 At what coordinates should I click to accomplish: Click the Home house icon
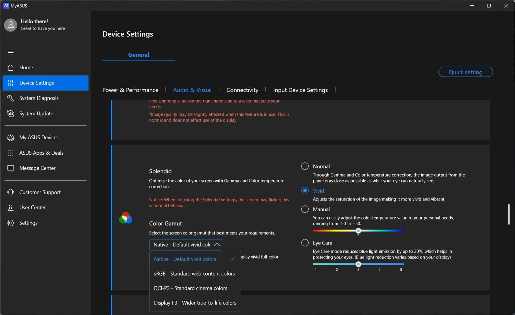point(11,67)
